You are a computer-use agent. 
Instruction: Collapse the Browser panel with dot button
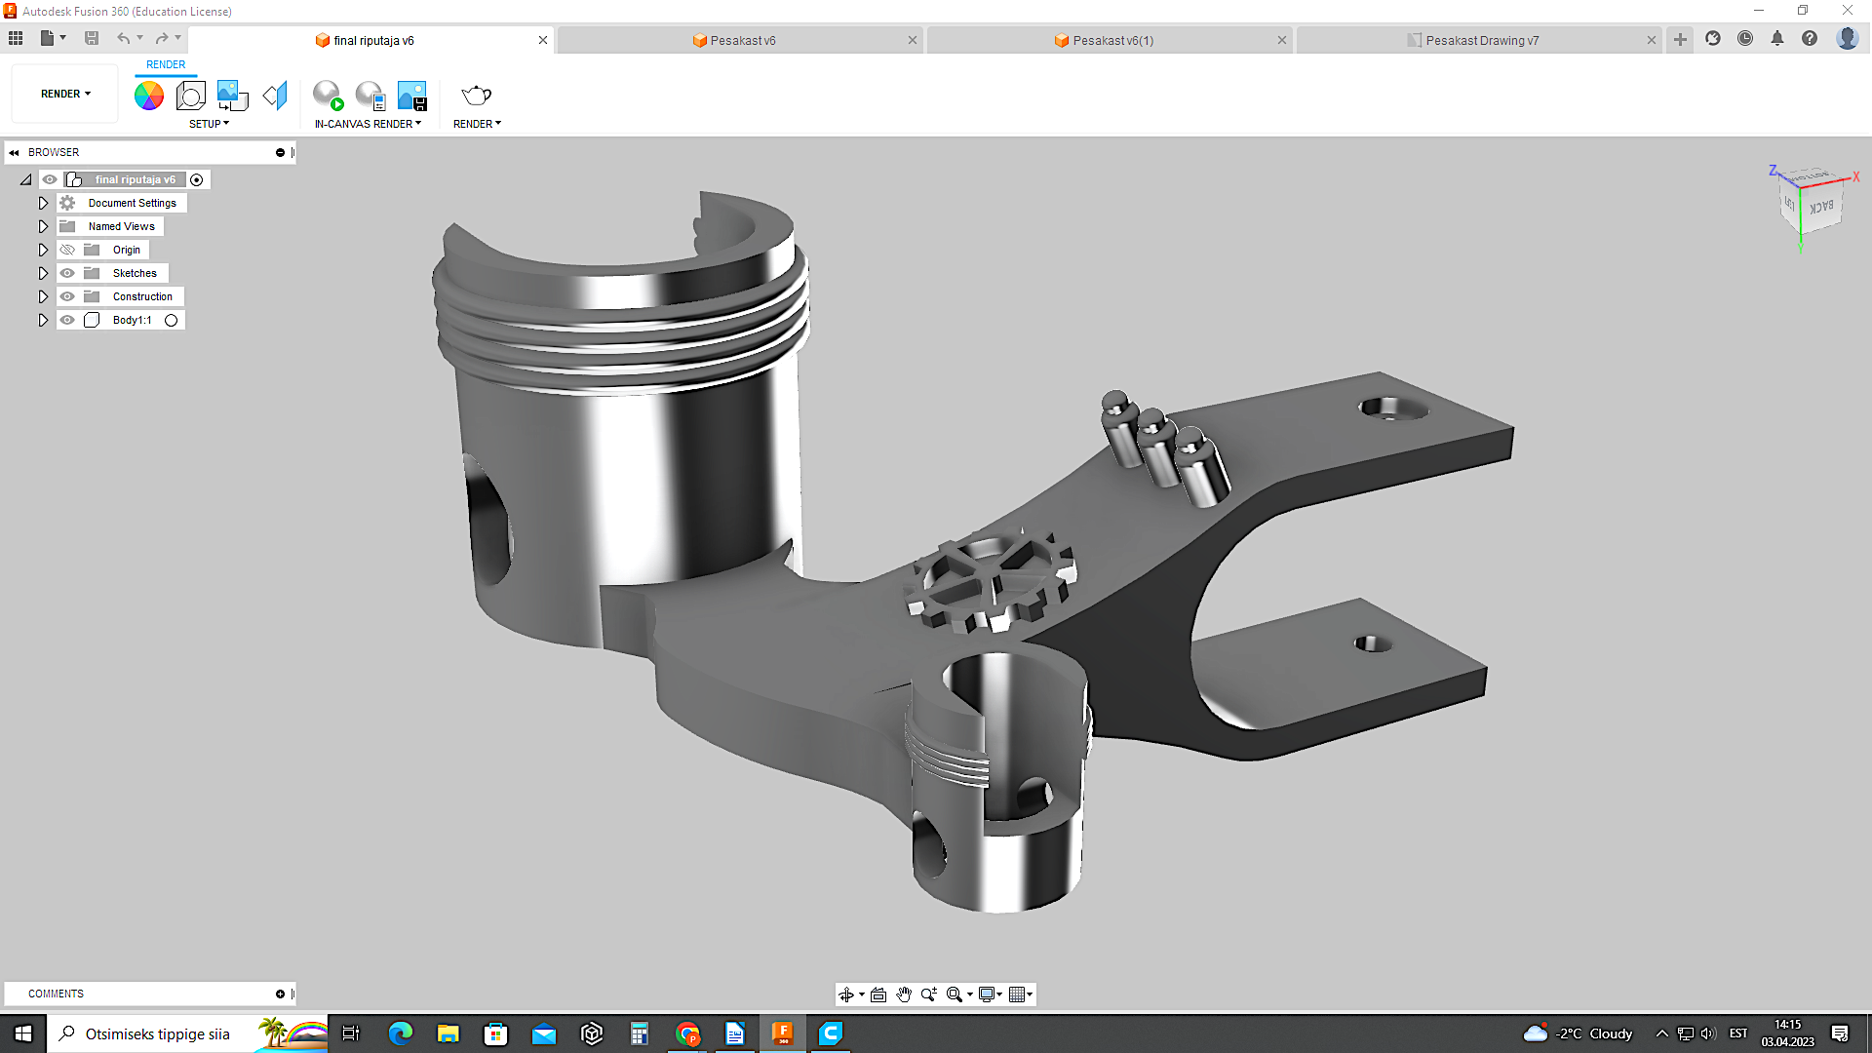pos(280,152)
